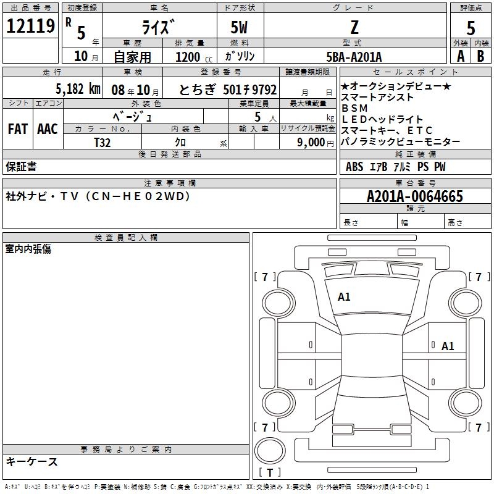Click model code 5BA-A201A
The width and height of the screenshot is (494, 494).
[x=354, y=57]
